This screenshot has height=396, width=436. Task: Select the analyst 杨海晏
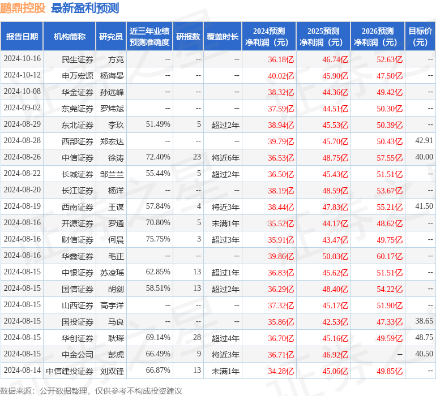(x=112, y=76)
